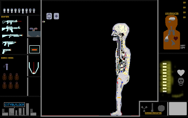Select the skull death icon
Screen dimensions: 188x118
pyautogui.click(x=181, y=82)
